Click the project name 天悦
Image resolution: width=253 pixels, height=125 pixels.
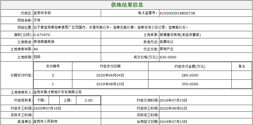37,20
